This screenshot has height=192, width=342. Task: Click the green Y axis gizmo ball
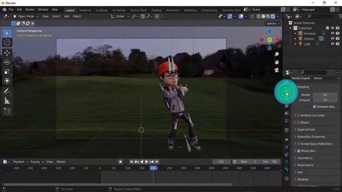(269, 40)
